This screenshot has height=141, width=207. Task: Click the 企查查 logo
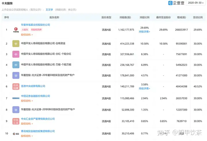(x=176, y=3)
